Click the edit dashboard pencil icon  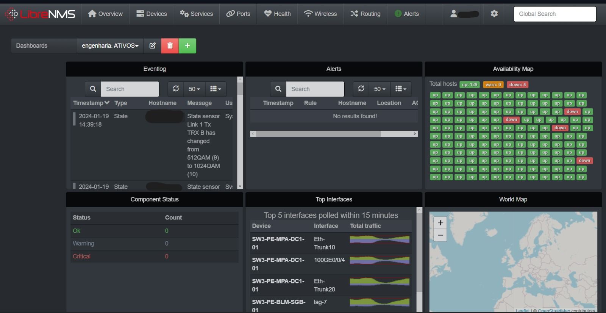pos(152,46)
